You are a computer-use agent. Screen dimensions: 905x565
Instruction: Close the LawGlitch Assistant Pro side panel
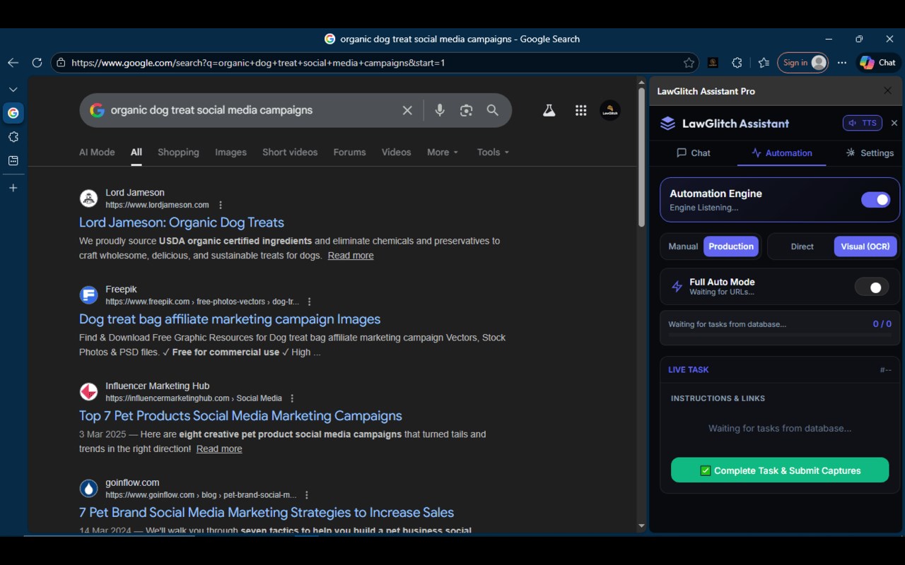(887, 91)
